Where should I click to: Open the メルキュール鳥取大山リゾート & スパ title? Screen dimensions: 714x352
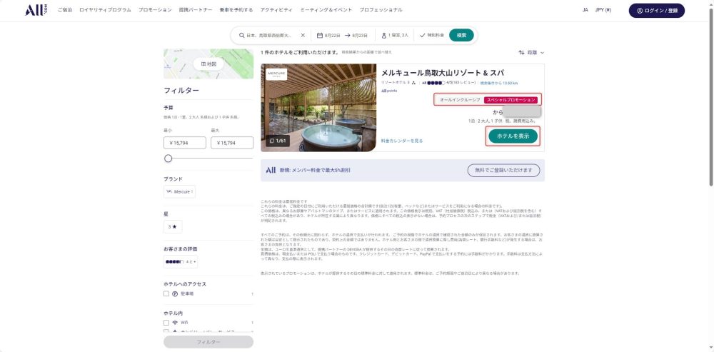point(442,73)
